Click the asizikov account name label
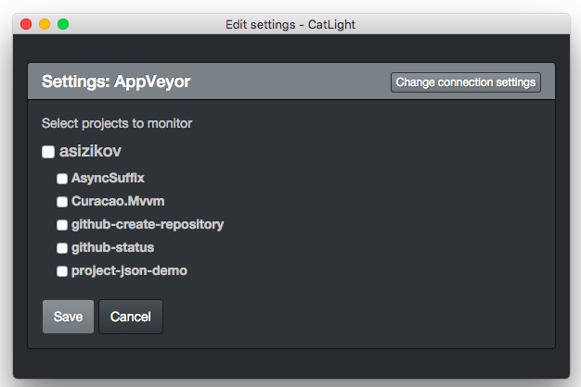Viewport: 581px width, 387px height. (x=91, y=151)
